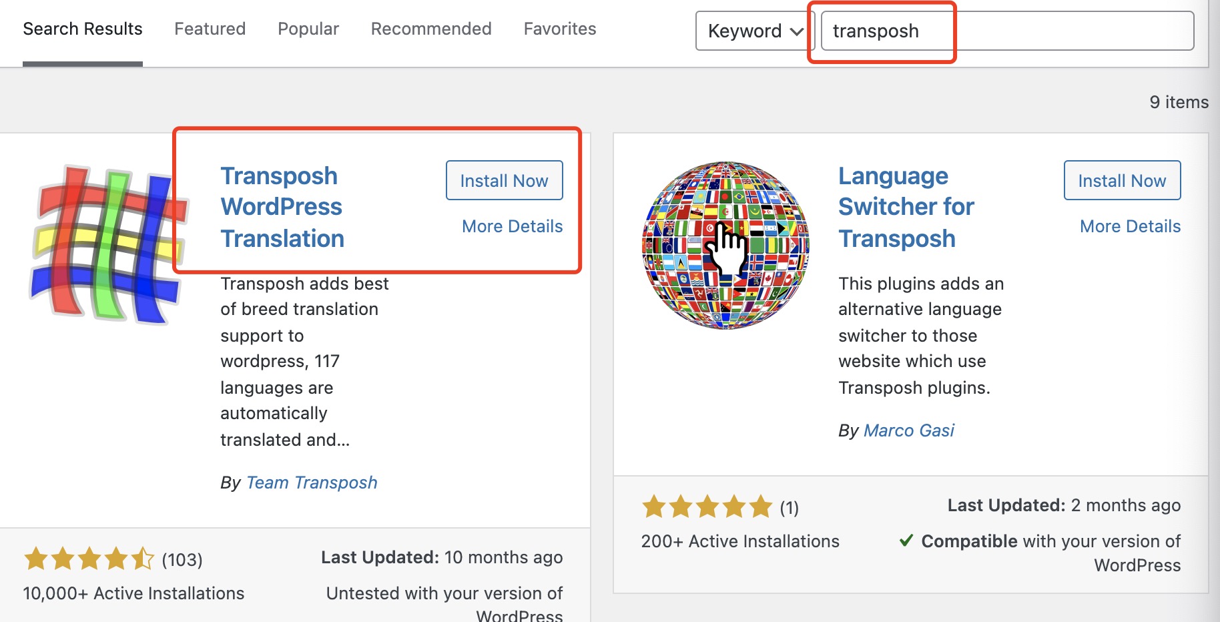Visit the Team Transposh author link
The width and height of the screenshot is (1220, 622).
pos(312,483)
